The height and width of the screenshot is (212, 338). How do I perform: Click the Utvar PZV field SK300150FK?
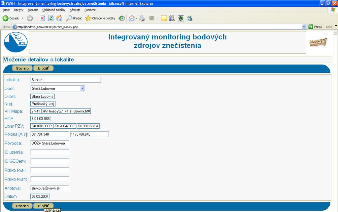[x=88, y=126]
